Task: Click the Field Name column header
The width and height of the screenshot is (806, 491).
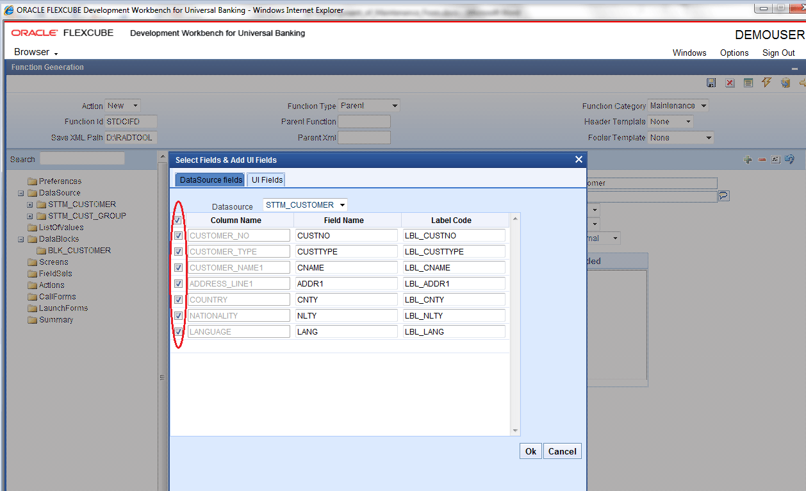Action: click(344, 221)
